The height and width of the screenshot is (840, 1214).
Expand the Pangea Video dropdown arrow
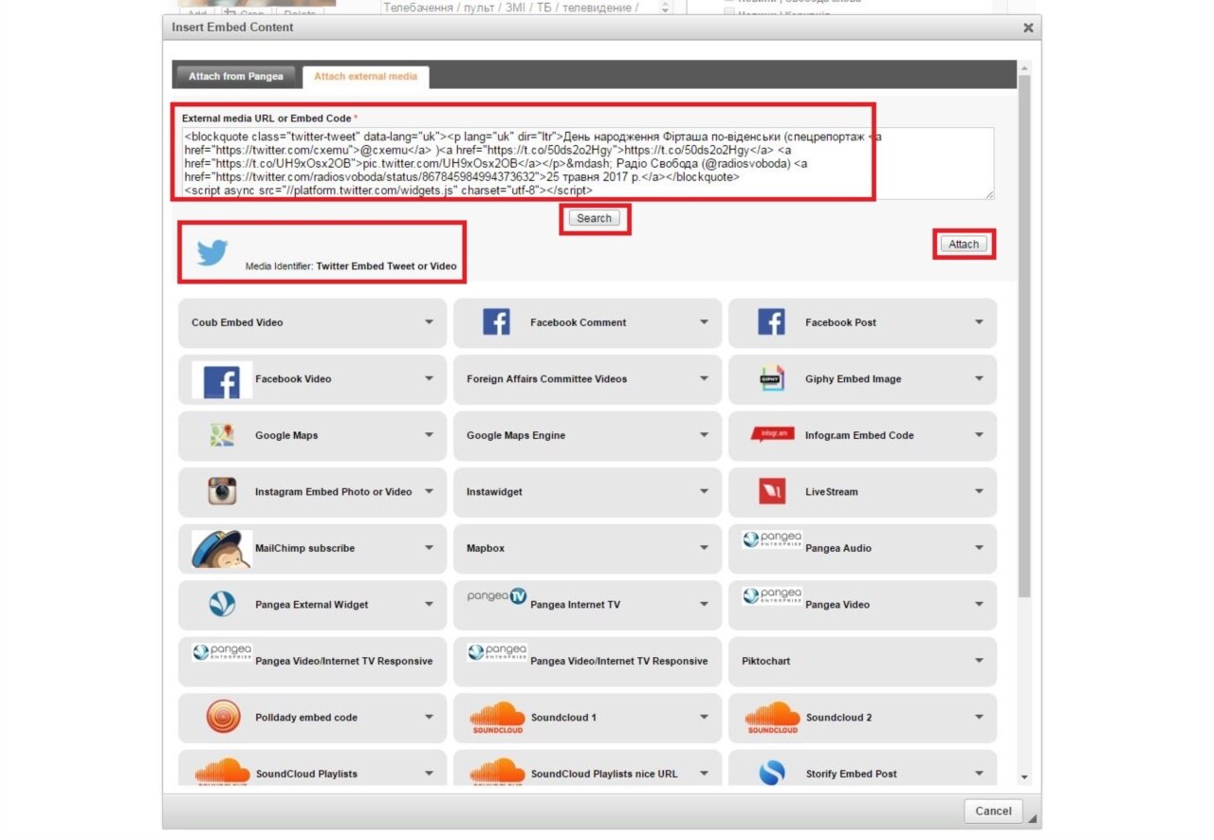979,604
